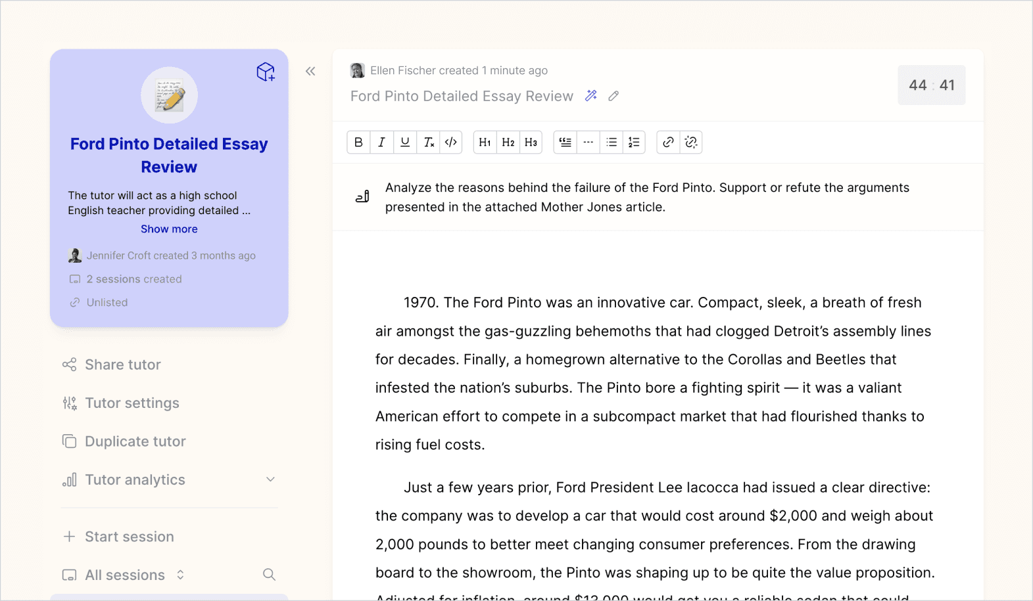
Task: Click the tutor description text on card
Action: [159, 203]
